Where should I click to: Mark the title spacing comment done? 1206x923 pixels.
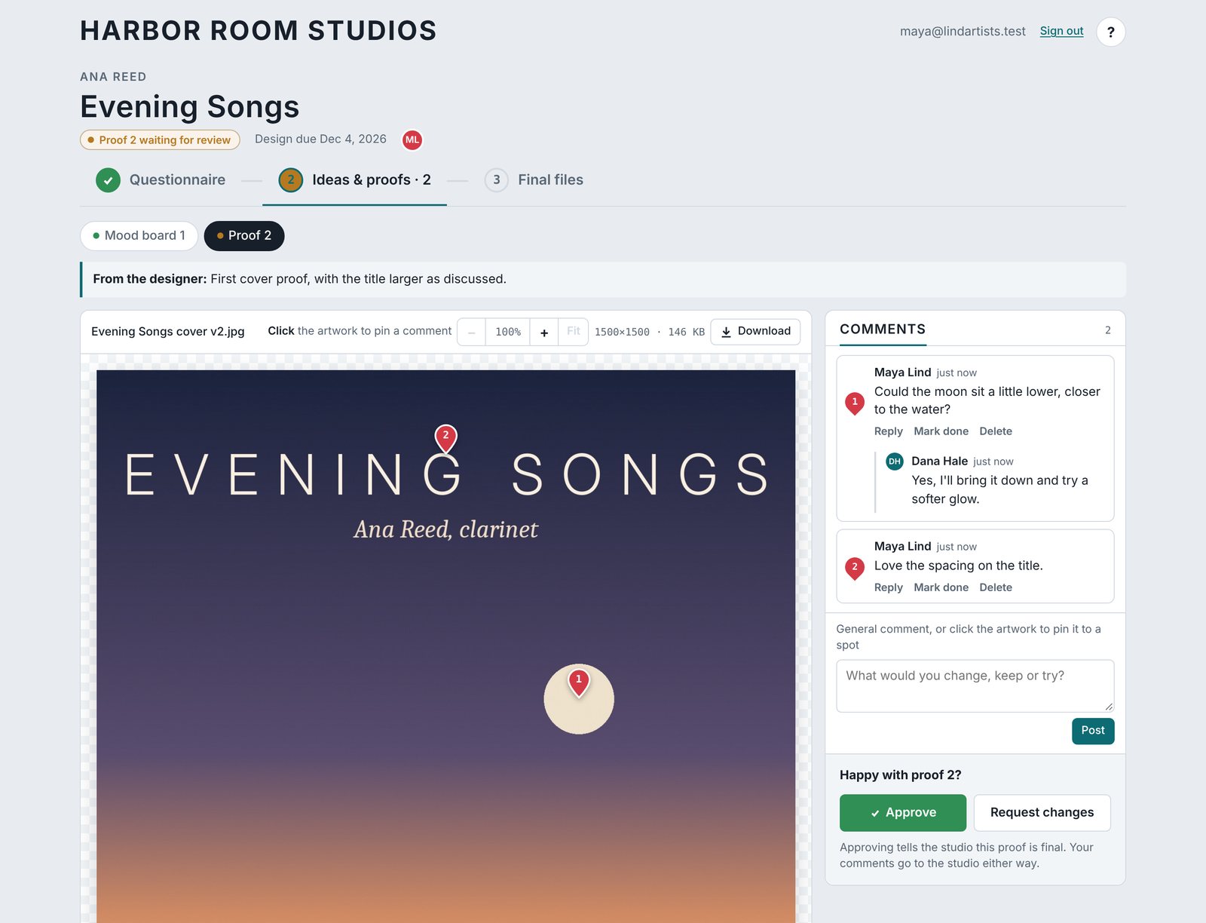coord(941,587)
